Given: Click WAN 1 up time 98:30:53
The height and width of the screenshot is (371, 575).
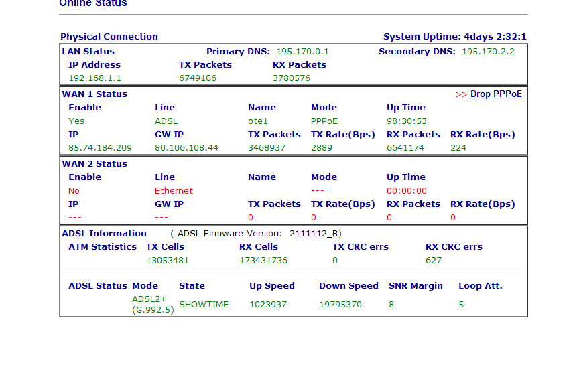Looking at the screenshot, I should 407,121.
